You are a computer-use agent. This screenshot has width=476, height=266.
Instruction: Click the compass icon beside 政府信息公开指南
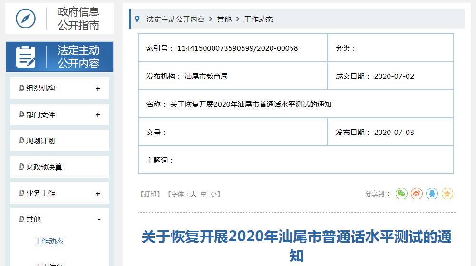click(26, 19)
